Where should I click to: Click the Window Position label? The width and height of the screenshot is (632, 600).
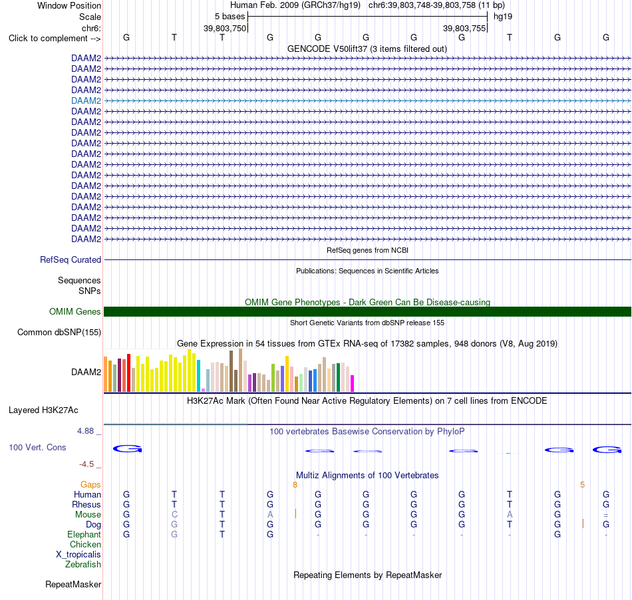[69, 5]
